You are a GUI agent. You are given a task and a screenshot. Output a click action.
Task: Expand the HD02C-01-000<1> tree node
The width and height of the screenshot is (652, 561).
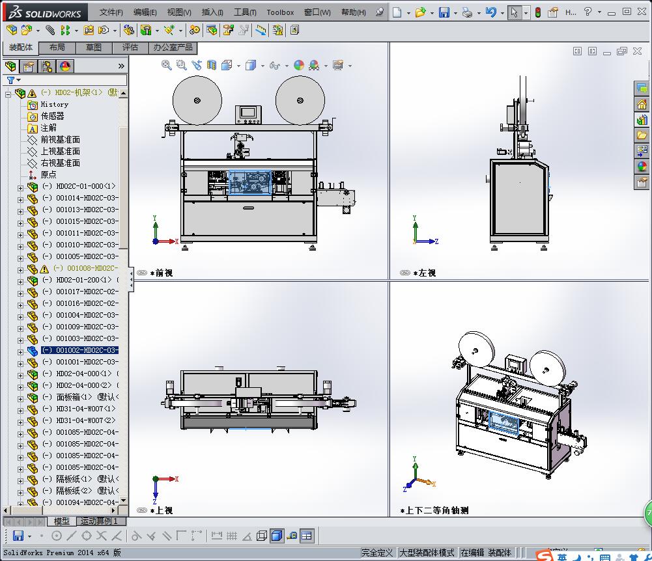[x=20, y=187]
